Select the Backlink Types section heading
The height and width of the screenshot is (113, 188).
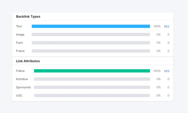pyautogui.click(x=28, y=17)
